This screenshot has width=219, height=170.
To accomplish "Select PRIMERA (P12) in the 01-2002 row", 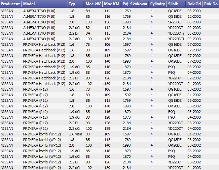I will point(35,95).
